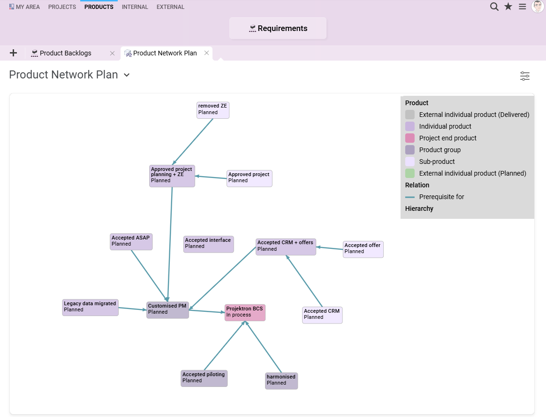Viewport: 546px width, 417px height.
Task: Select the Customised PM node
Action: point(168,310)
